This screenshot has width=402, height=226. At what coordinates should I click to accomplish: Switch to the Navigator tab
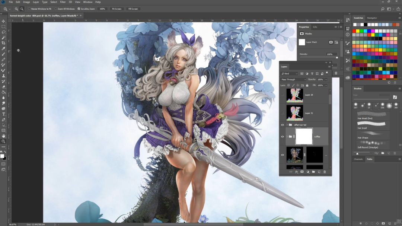coord(372,18)
